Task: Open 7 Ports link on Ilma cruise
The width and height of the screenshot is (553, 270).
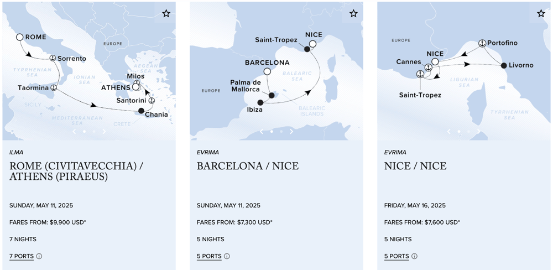Action: 22,256
